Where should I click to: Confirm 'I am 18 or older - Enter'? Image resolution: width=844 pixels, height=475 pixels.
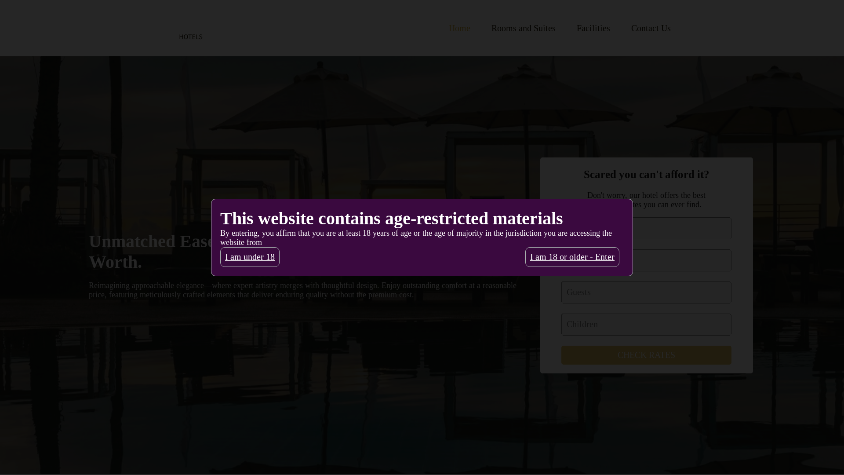pyautogui.click(x=572, y=257)
